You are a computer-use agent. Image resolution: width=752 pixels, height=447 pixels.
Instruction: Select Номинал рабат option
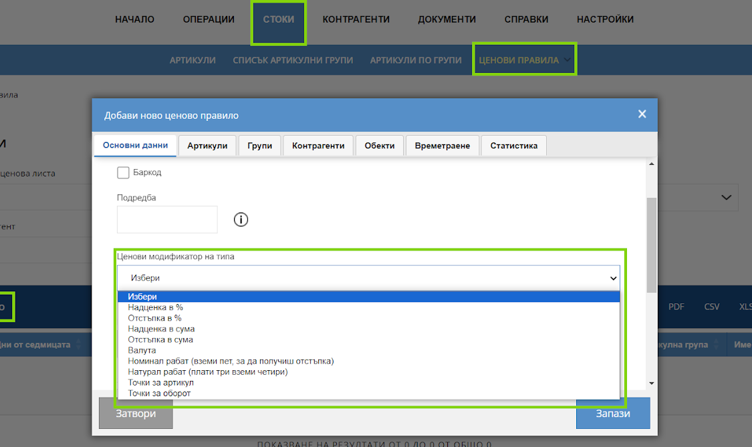pos(368,361)
